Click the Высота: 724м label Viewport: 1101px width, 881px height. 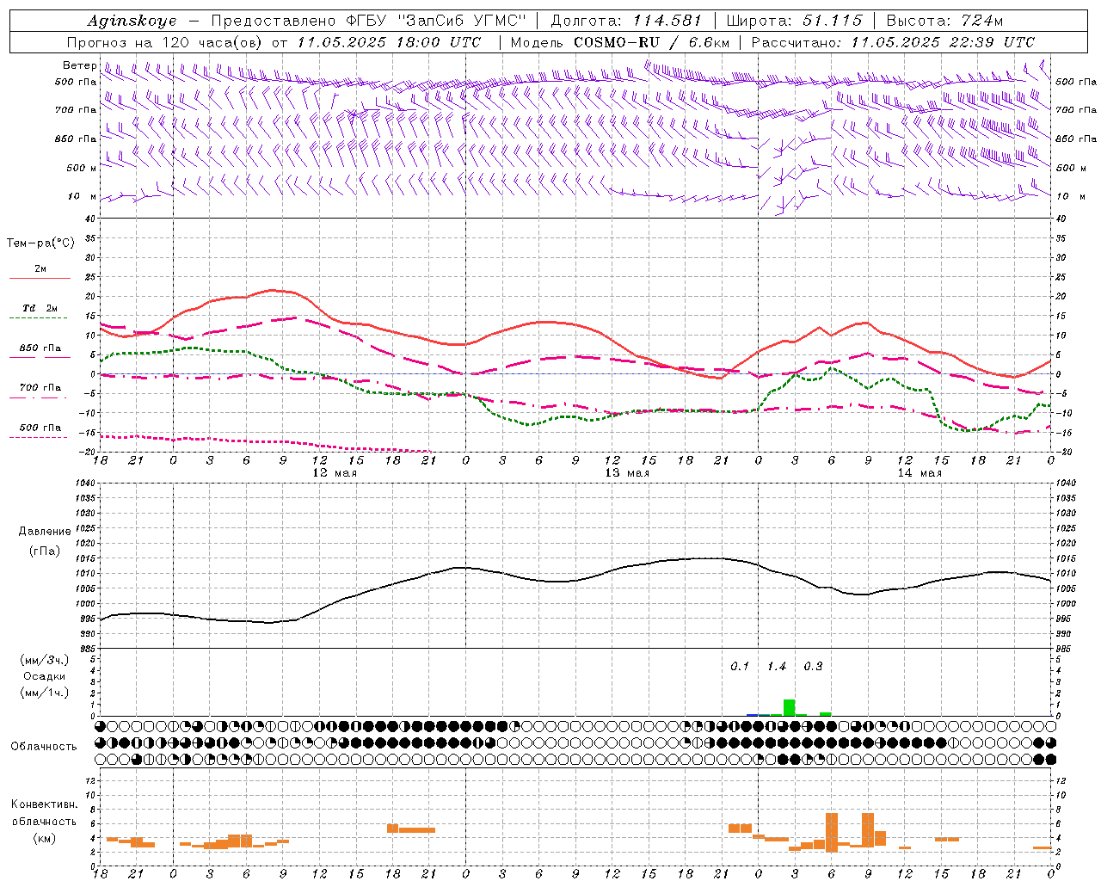click(944, 21)
